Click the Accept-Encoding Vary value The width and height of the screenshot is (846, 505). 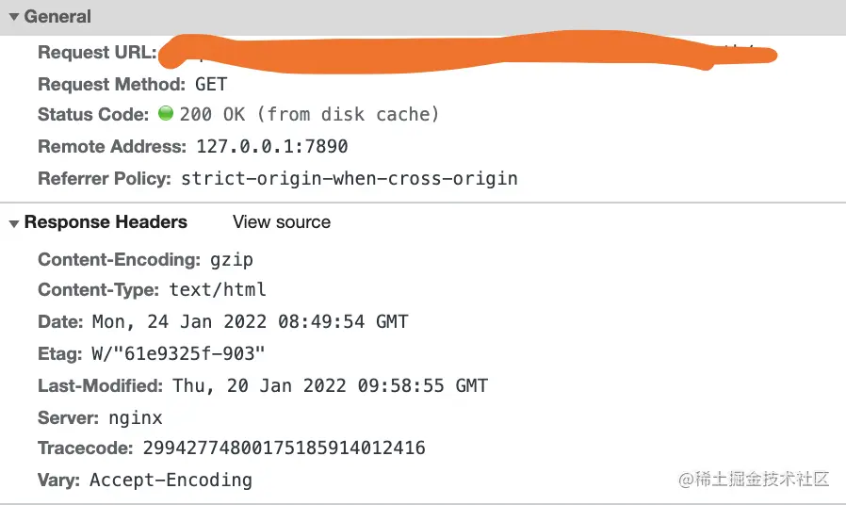coord(171,481)
